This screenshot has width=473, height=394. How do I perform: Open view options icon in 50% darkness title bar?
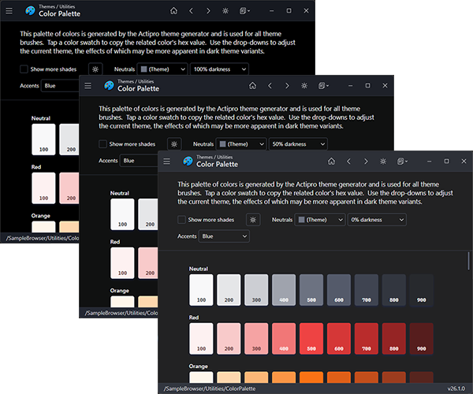click(x=323, y=85)
